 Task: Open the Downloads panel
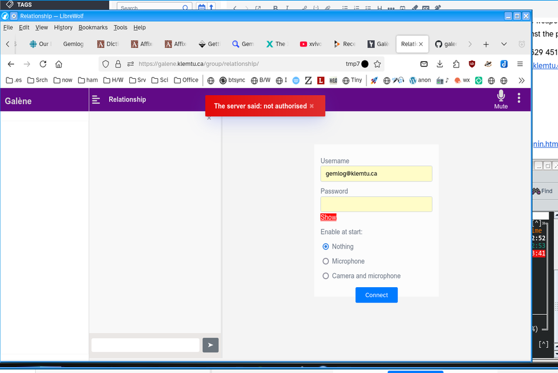coord(440,64)
